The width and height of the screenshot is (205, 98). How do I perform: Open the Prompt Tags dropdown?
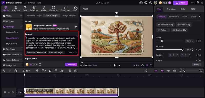click(56, 52)
